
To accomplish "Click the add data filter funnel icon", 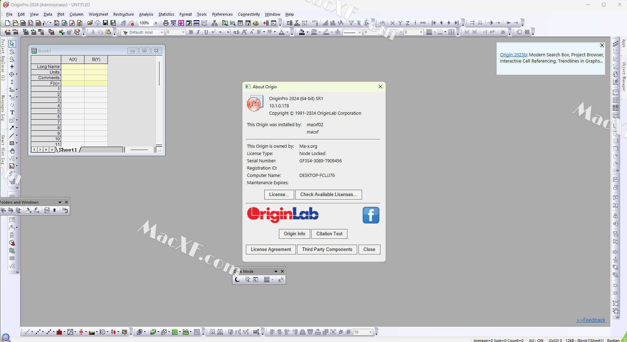I will pos(351,23).
